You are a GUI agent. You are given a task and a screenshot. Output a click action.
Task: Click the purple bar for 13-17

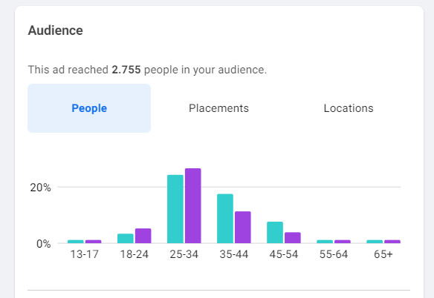tap(94, 242)
